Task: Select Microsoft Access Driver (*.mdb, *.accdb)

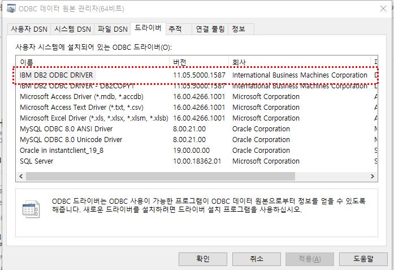Action: point(197,97)
